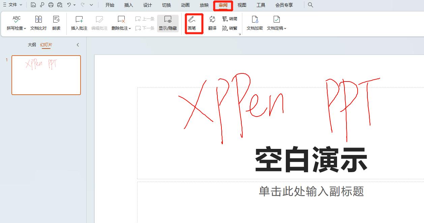Viewport: 424px width, 223px height.
Task: Expand the undo history dropdown arrow
Action: click(74, 5)
